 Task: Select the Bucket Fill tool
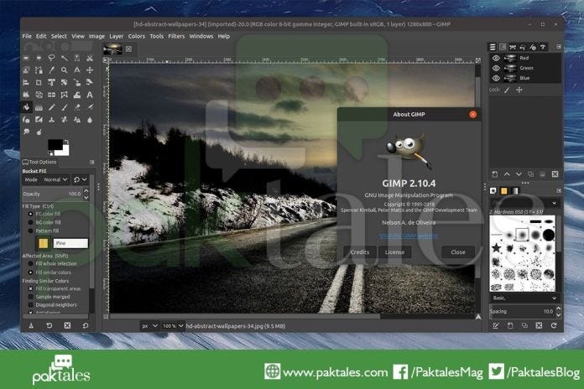point(26,107)
